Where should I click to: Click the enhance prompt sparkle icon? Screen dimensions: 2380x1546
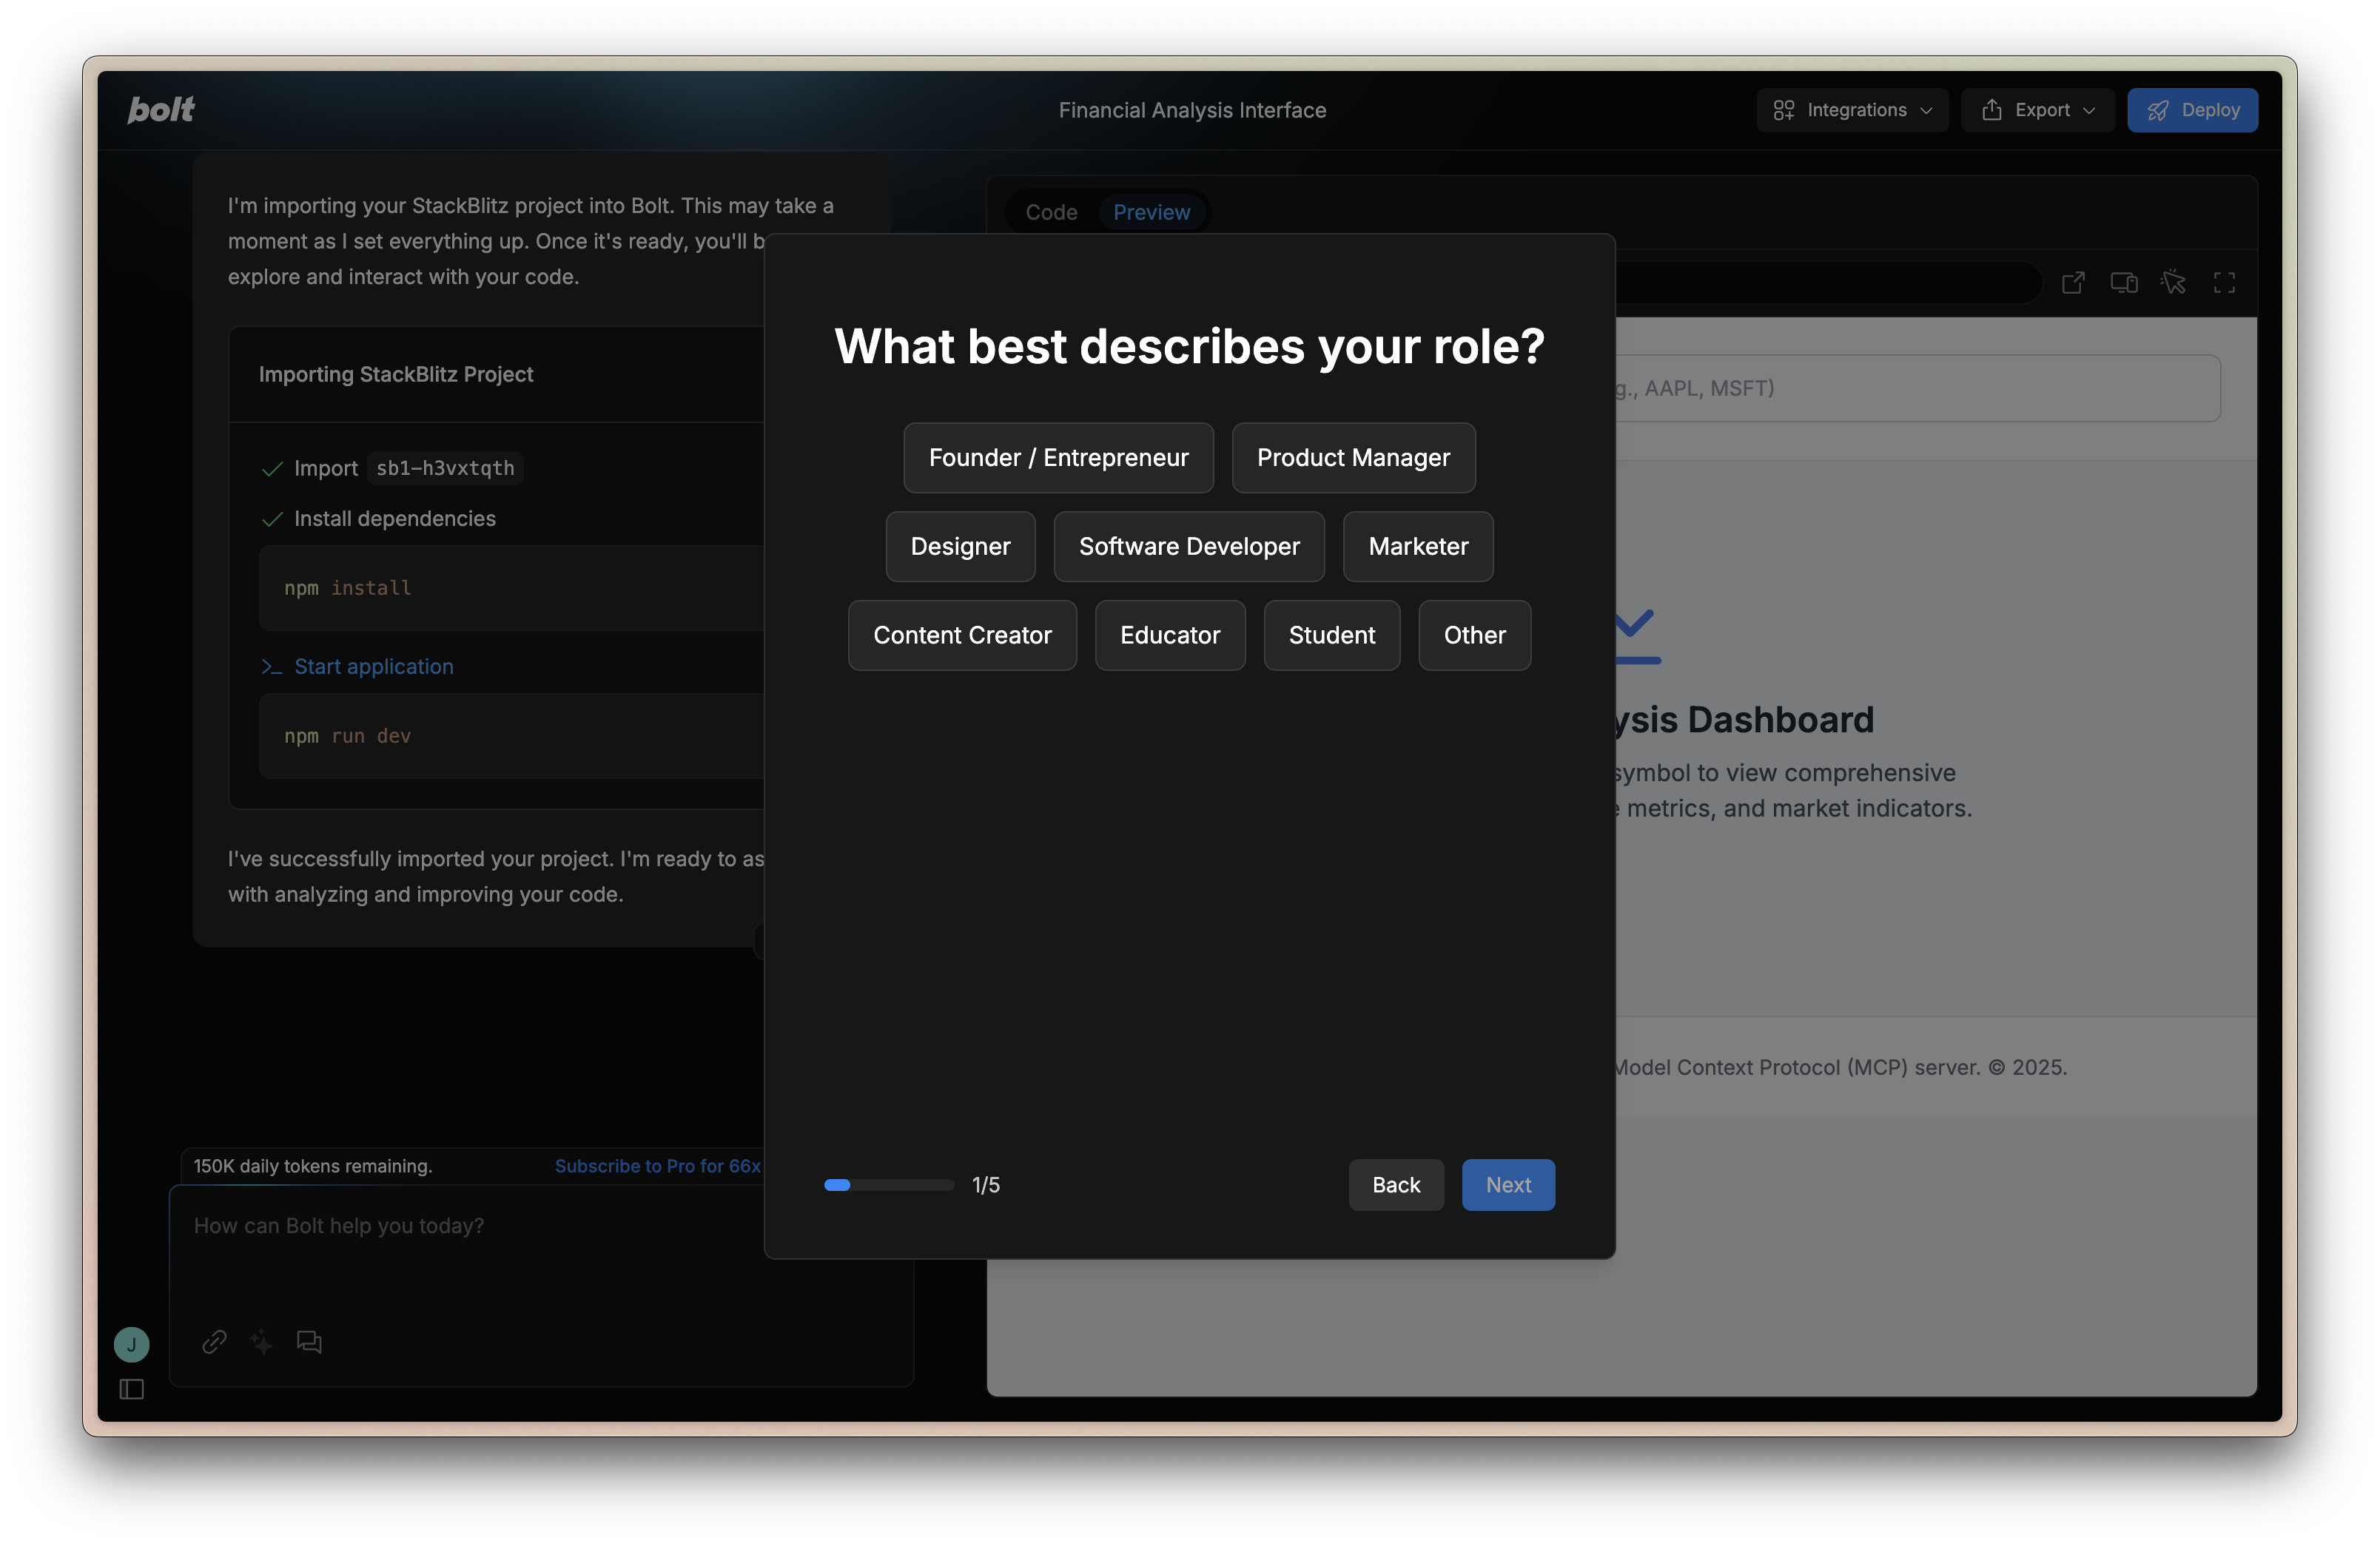[262, 1341]
